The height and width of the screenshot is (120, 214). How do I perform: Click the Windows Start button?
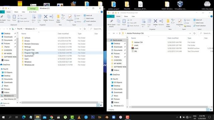click(3, 117)
